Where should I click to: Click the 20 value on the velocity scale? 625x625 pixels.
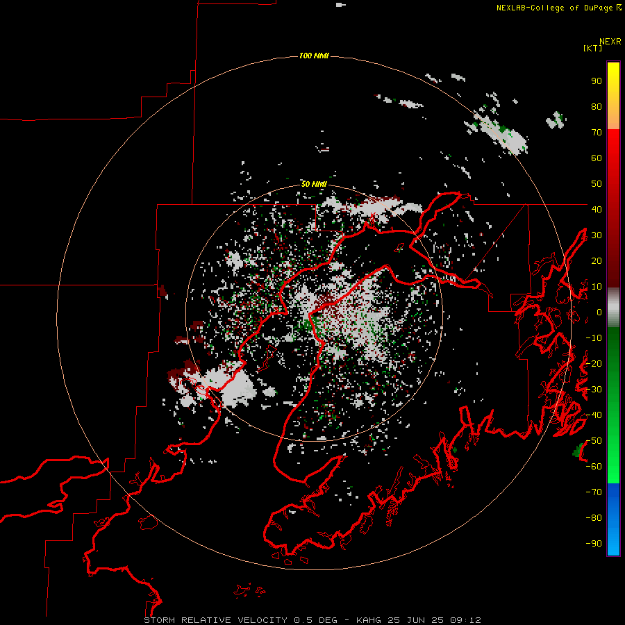tap(597, 260)
